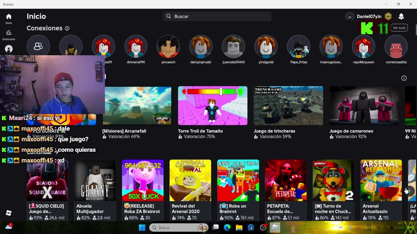Open the SQUID CIELO game card
Viewport: 417px width, 234px height.
coord(47,190)
